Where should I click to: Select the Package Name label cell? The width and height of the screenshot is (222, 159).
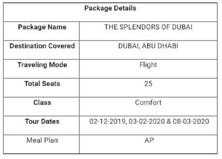pyautogui.click(x=41, y=31)
